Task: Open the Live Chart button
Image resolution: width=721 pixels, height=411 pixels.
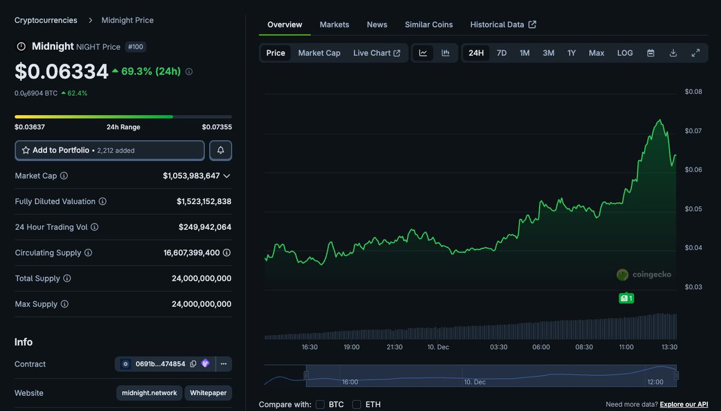Action: (x=377, y=53)
